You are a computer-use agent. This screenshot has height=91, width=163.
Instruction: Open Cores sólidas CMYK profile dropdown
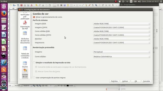click(x=122, y=35)
